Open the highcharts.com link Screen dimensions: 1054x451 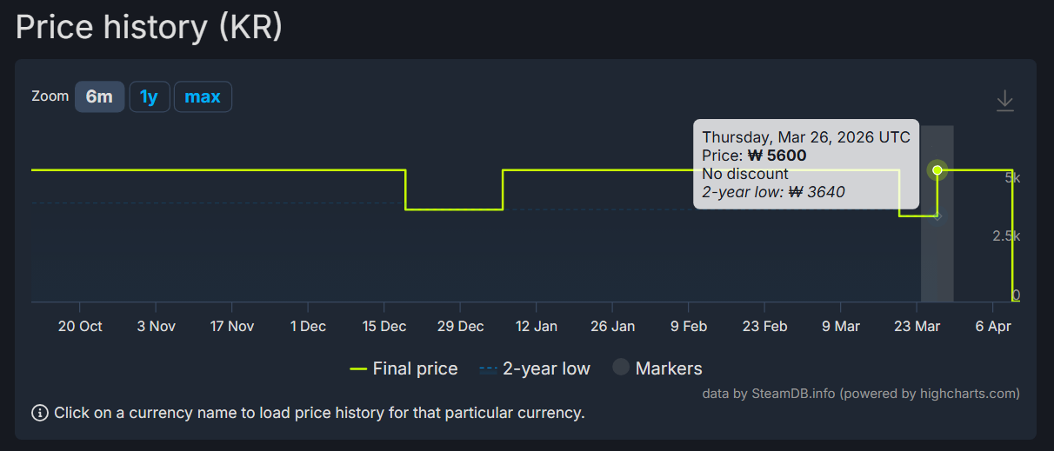pos(967,394)
